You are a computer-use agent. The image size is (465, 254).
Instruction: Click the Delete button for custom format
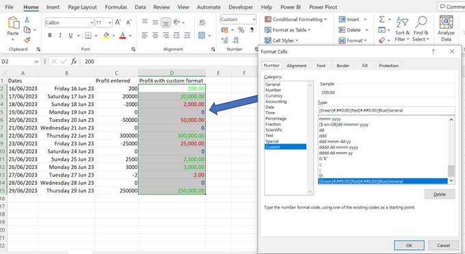coord(440,194)
